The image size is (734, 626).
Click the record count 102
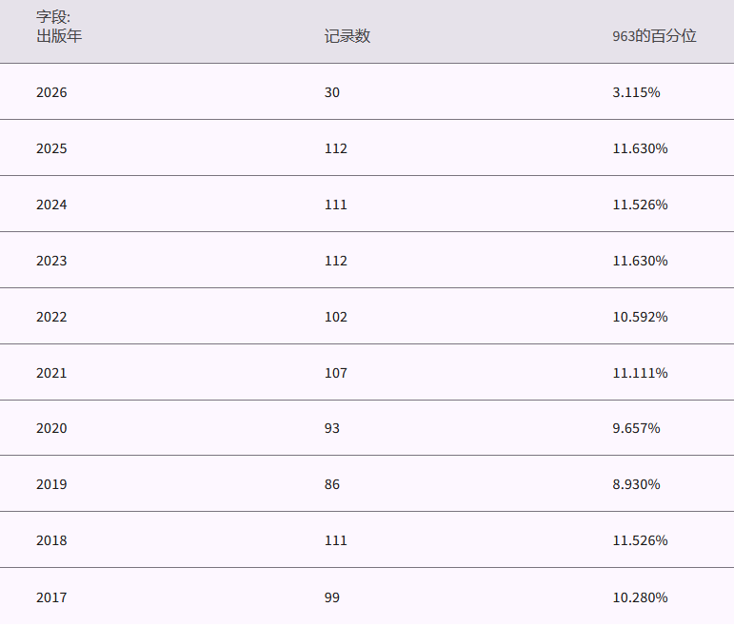point(335,317)
